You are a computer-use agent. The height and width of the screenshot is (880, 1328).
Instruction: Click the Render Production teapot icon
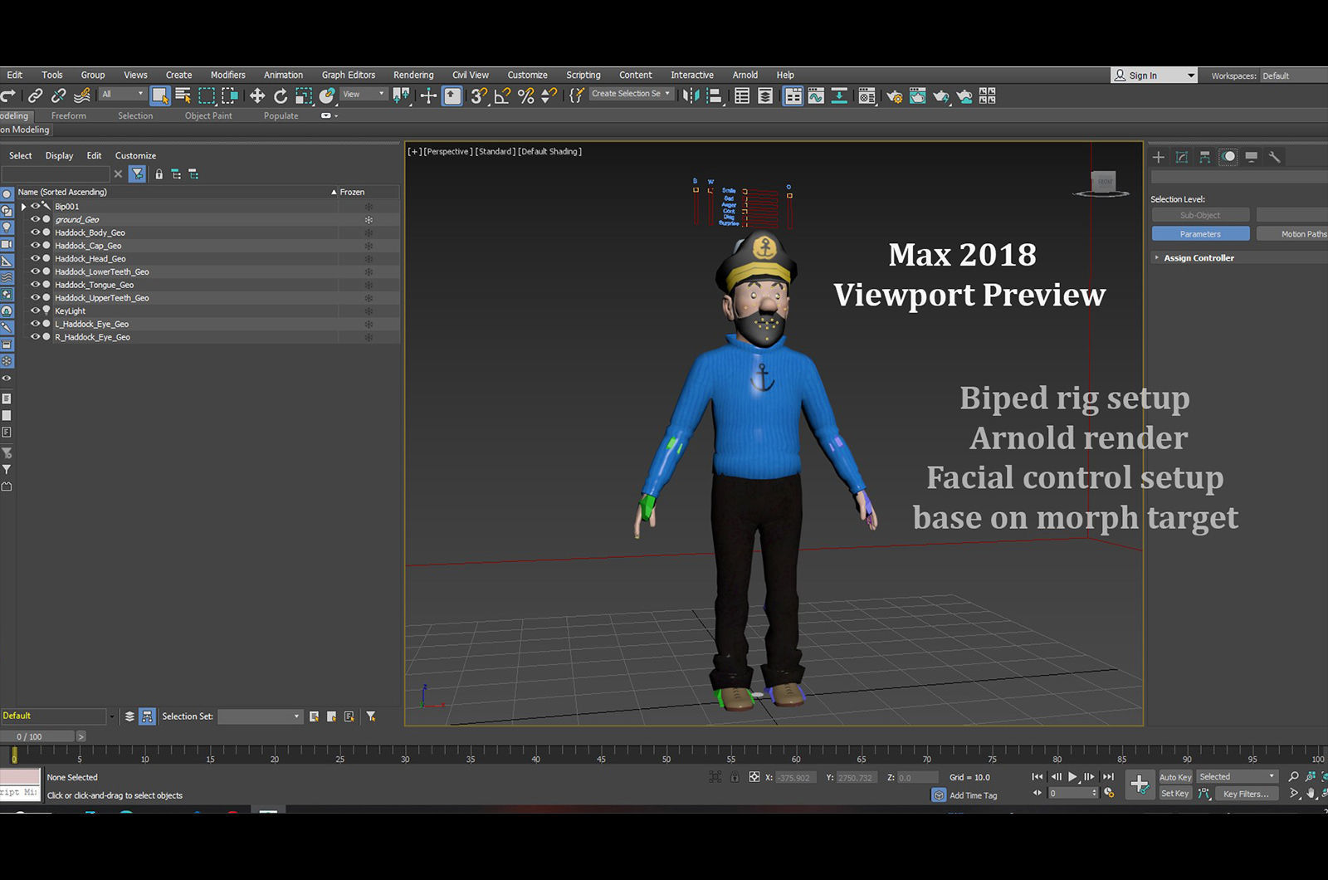coord(941,96)
